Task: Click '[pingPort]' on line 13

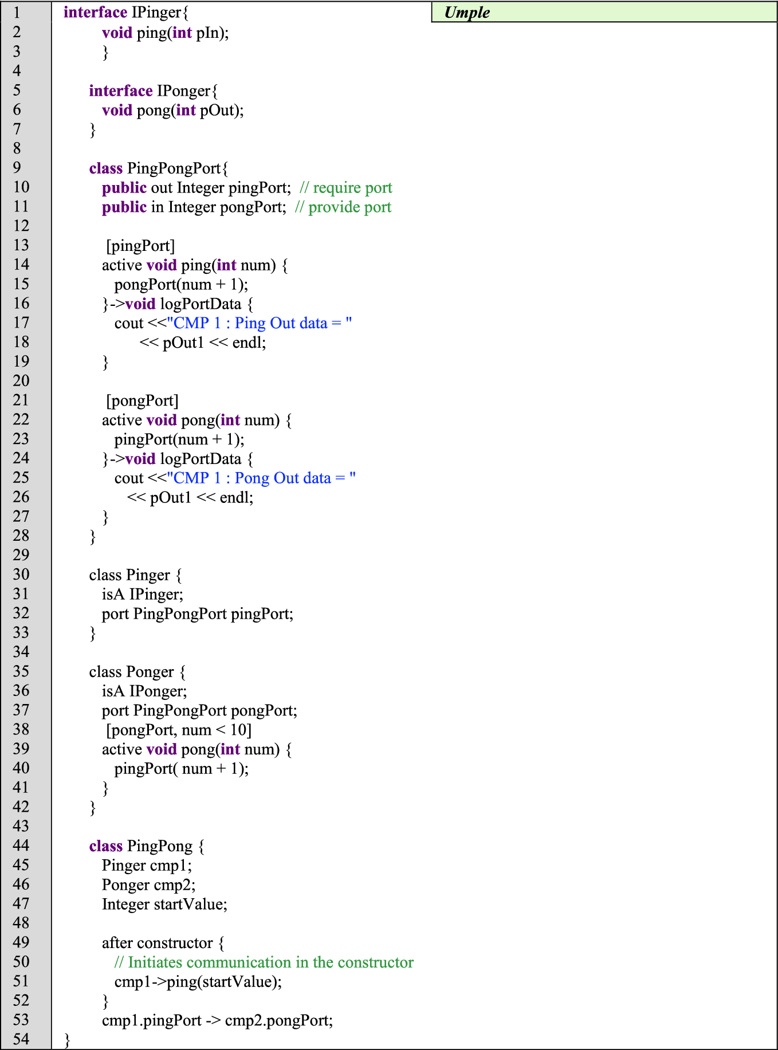Action: coord(141,246)
